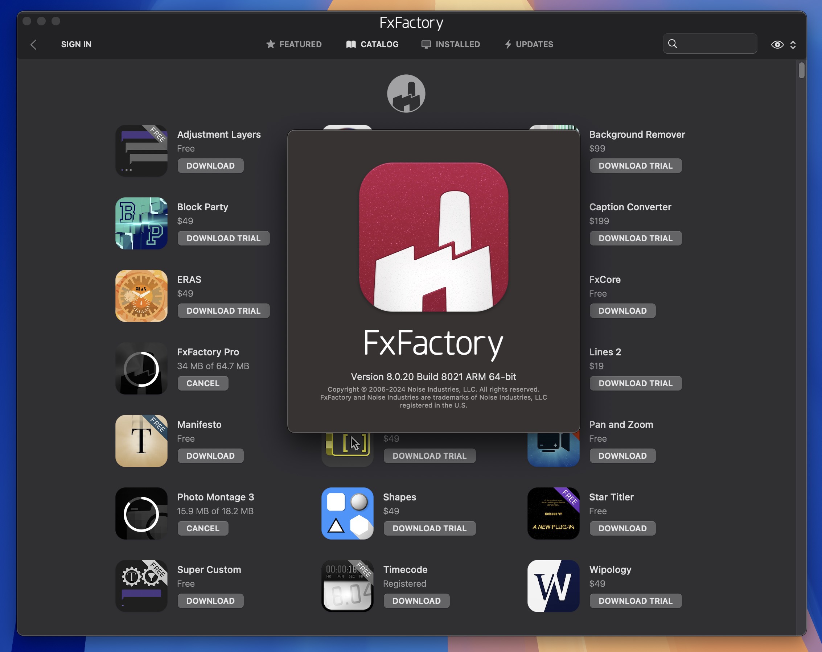Cancel the Photo Montage 3 download
The image size is (822, 652).
tap(203, 527)
